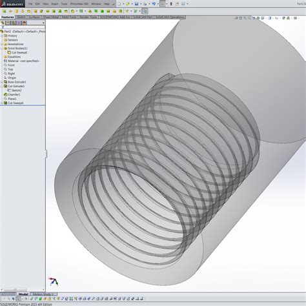Open the View menu
Image resolution: width=306 pixels, height=306 pixels.
click(45, 4)
